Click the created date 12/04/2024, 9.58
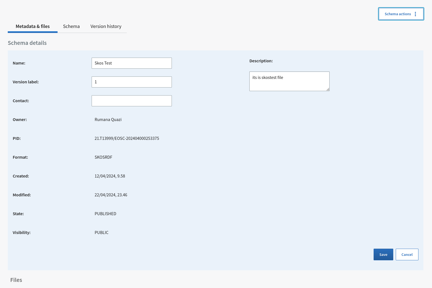 click(x=110, y=176)
